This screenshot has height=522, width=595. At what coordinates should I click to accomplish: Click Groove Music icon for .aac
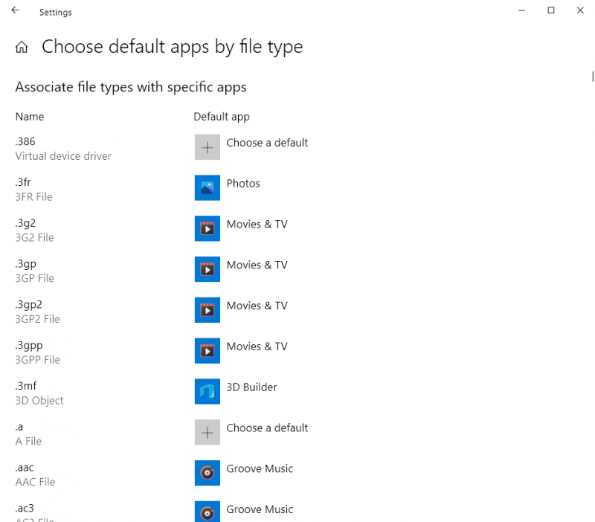click(x=208, y=473)
